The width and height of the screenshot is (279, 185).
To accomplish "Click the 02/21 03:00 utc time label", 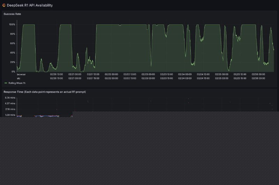I will (75, 78).
